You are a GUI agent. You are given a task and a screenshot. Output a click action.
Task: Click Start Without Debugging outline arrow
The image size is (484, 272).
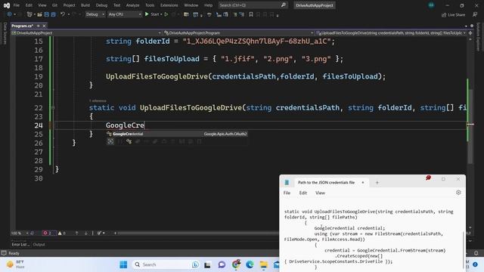tap(166, 14)
